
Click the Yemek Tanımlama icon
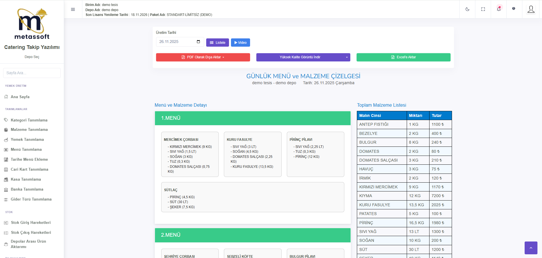[x=6, y=140]
